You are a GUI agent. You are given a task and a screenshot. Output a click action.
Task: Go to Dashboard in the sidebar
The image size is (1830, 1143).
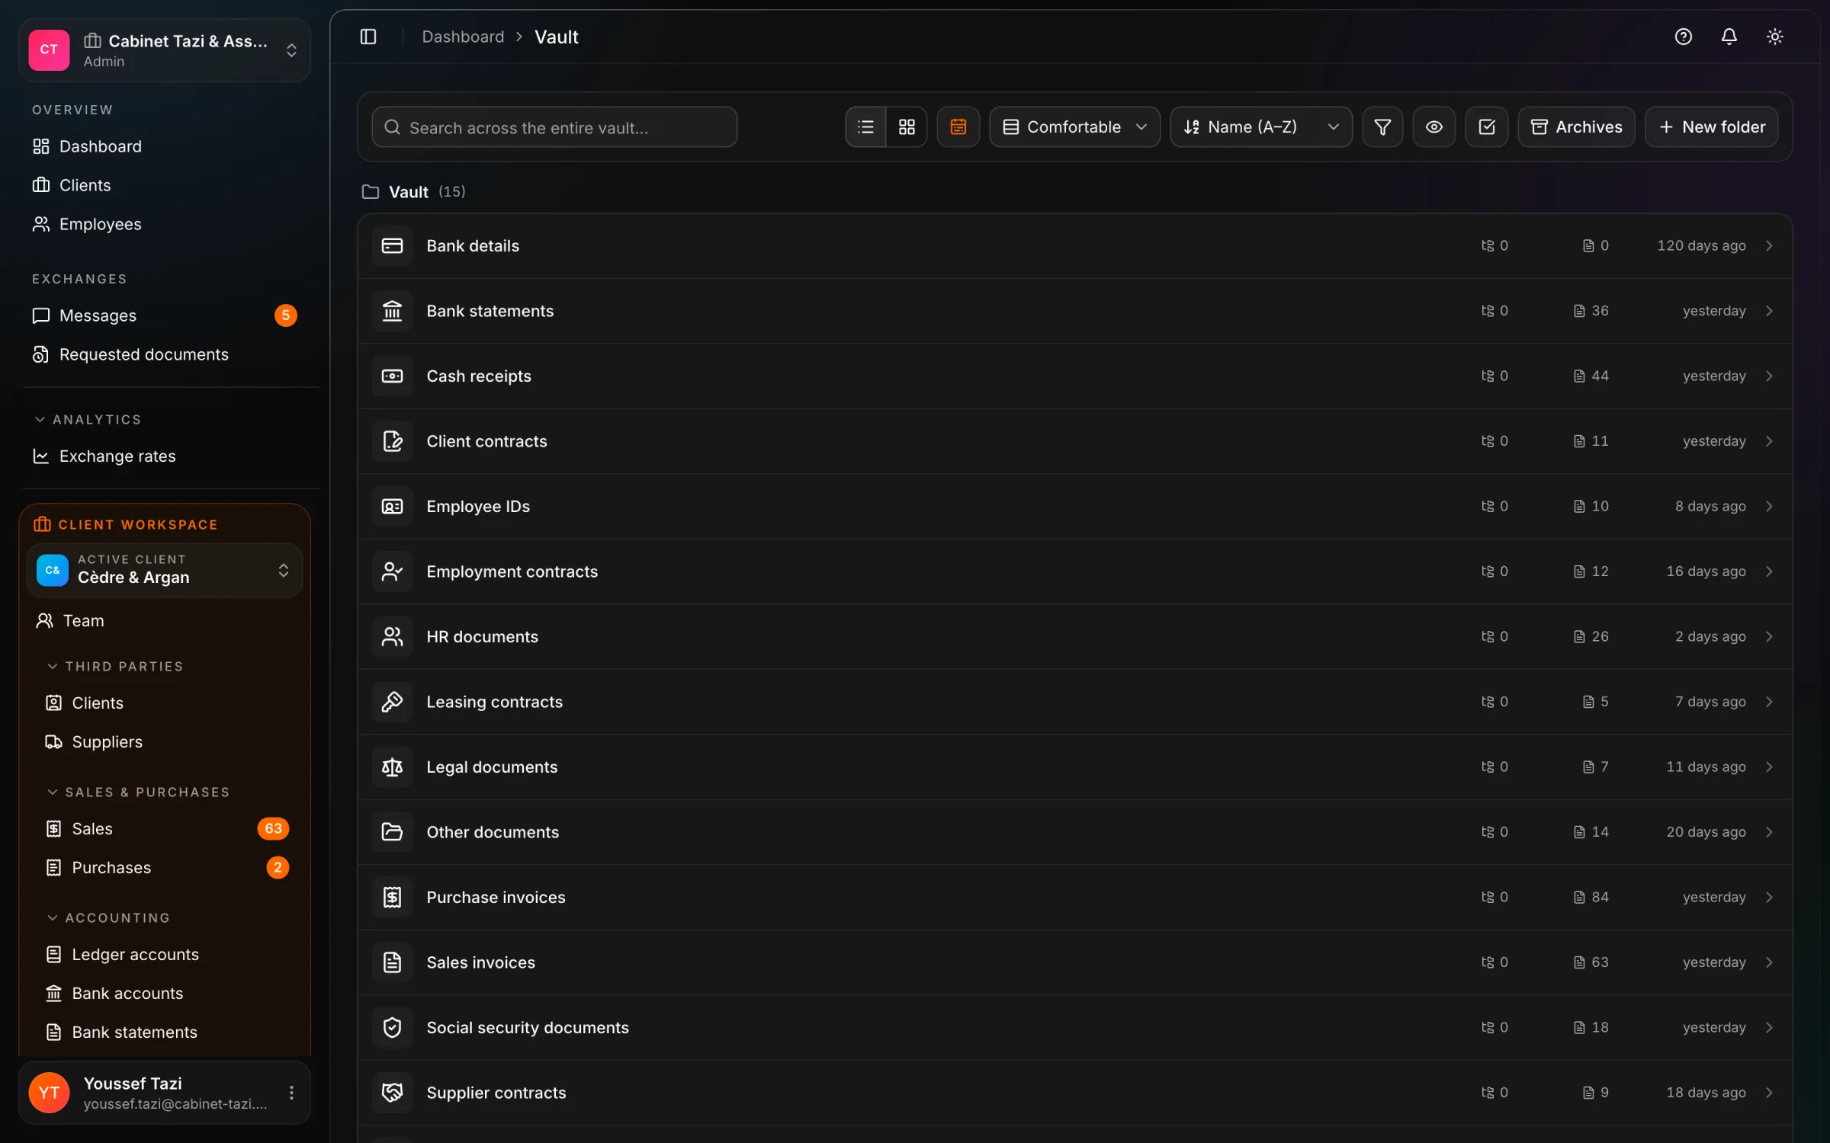87,146
